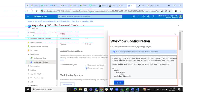Switch to the Start browser tab
Image resolution: width=208 pixels, height=95 pixels.
coord(54,6)
